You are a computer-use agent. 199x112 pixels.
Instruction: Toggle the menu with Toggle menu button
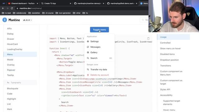click(x=99, y=30)
